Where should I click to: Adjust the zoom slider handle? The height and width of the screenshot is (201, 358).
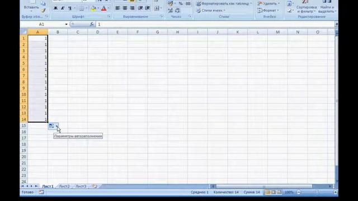click(x=317, y=192)
